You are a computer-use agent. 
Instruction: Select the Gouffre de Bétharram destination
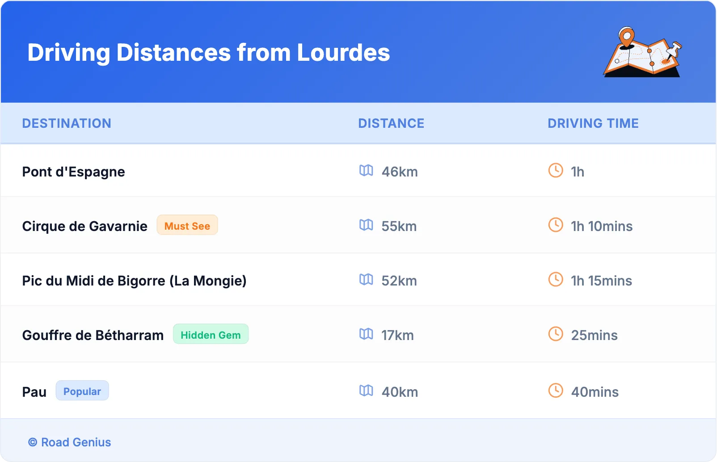tap(93, 336)
